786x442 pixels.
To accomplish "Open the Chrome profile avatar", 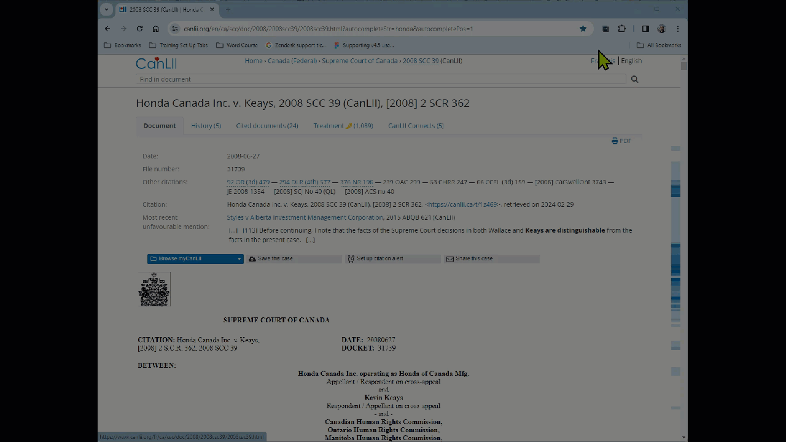I will [661, 29].
